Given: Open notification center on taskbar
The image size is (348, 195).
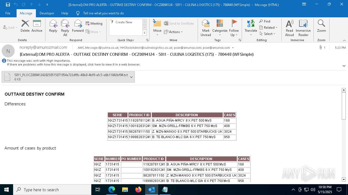Looking at the screenshot, I should tap(339, 190).
